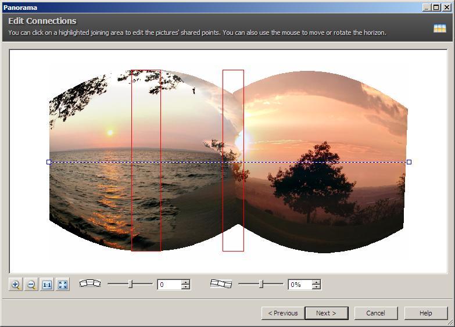This screenshot has width=455, height=327.
Task: Open Help for this dialog
Action: [426, 313]
